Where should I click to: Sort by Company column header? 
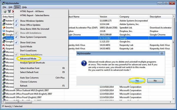[x=134, y=17]
